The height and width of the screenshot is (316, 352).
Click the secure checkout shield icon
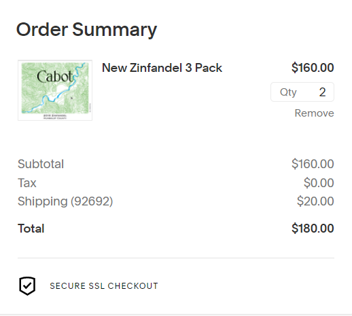27,286
